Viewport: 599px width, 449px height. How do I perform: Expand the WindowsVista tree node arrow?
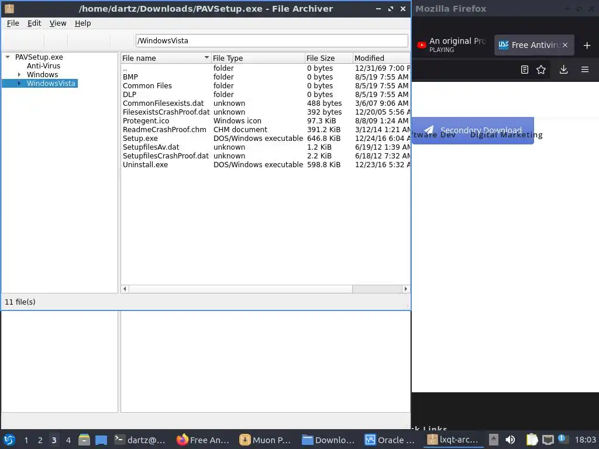click(19, 83)
